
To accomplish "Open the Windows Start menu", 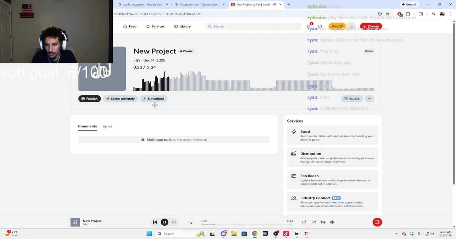I will tap(149, 234).
